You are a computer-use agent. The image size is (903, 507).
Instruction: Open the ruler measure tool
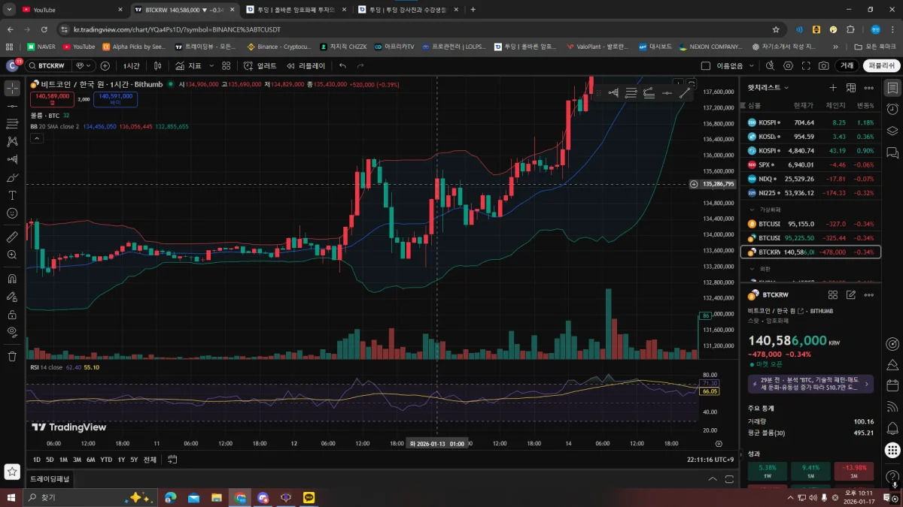click(x=12, y=237)
